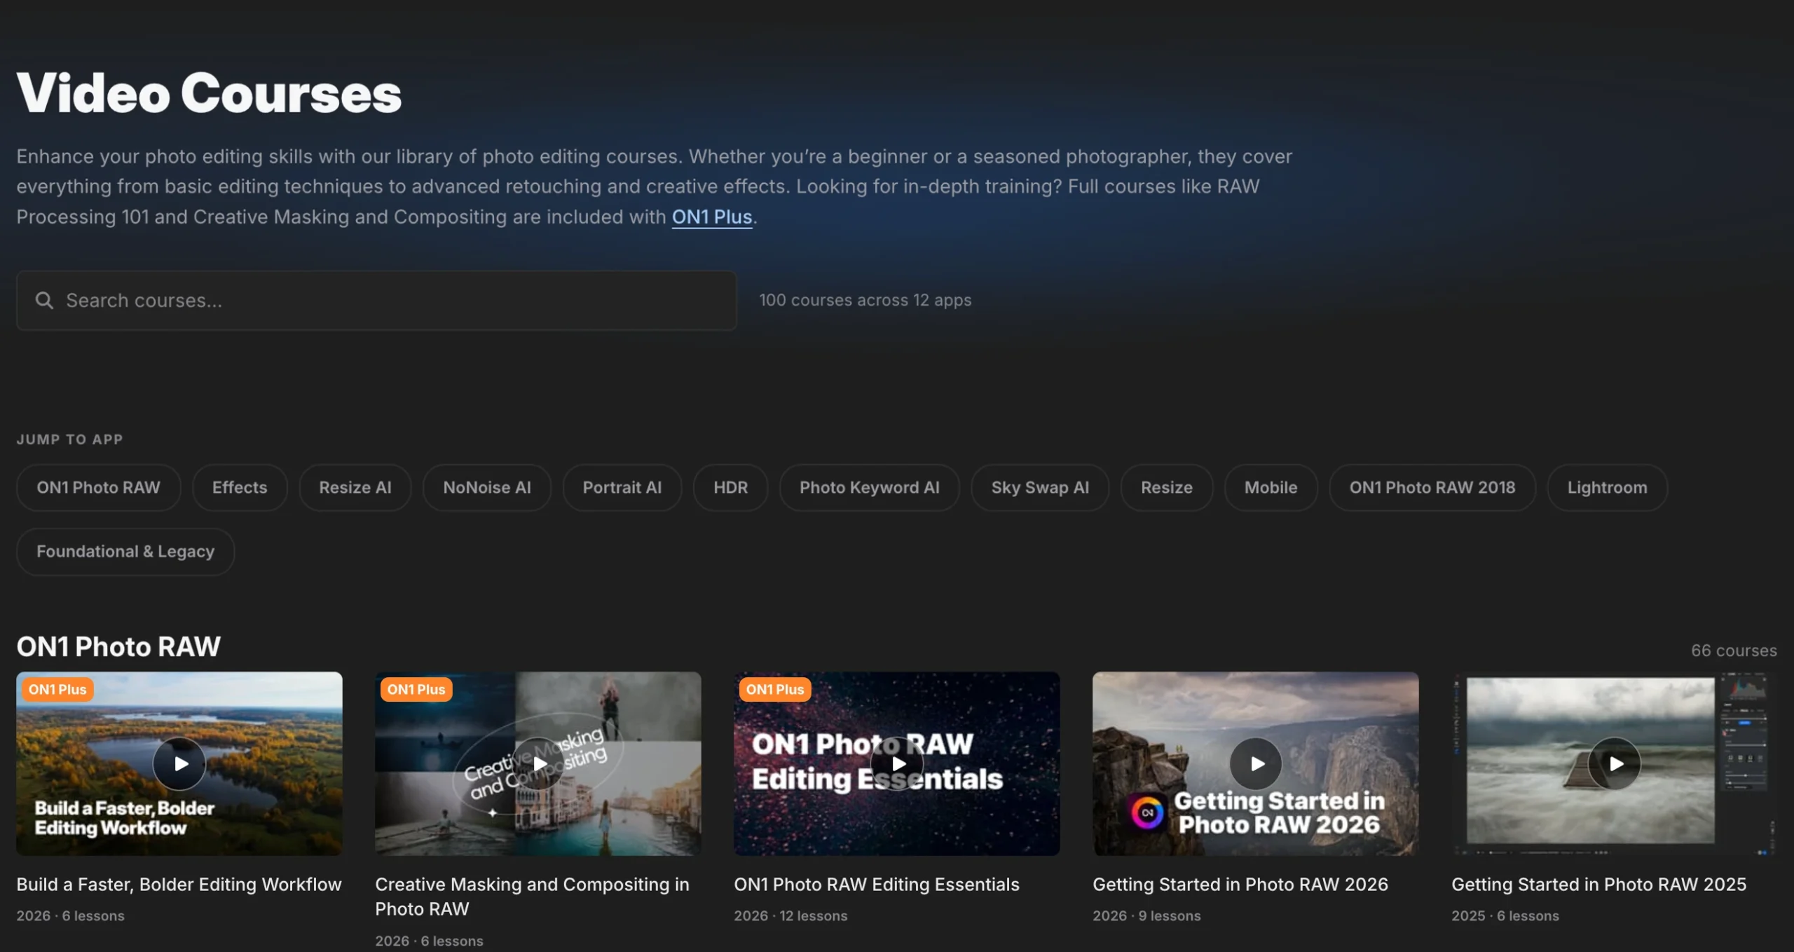Jump to Mobile courses
The width and height of the screenshot is (1794, 952).
[1271, 487]
